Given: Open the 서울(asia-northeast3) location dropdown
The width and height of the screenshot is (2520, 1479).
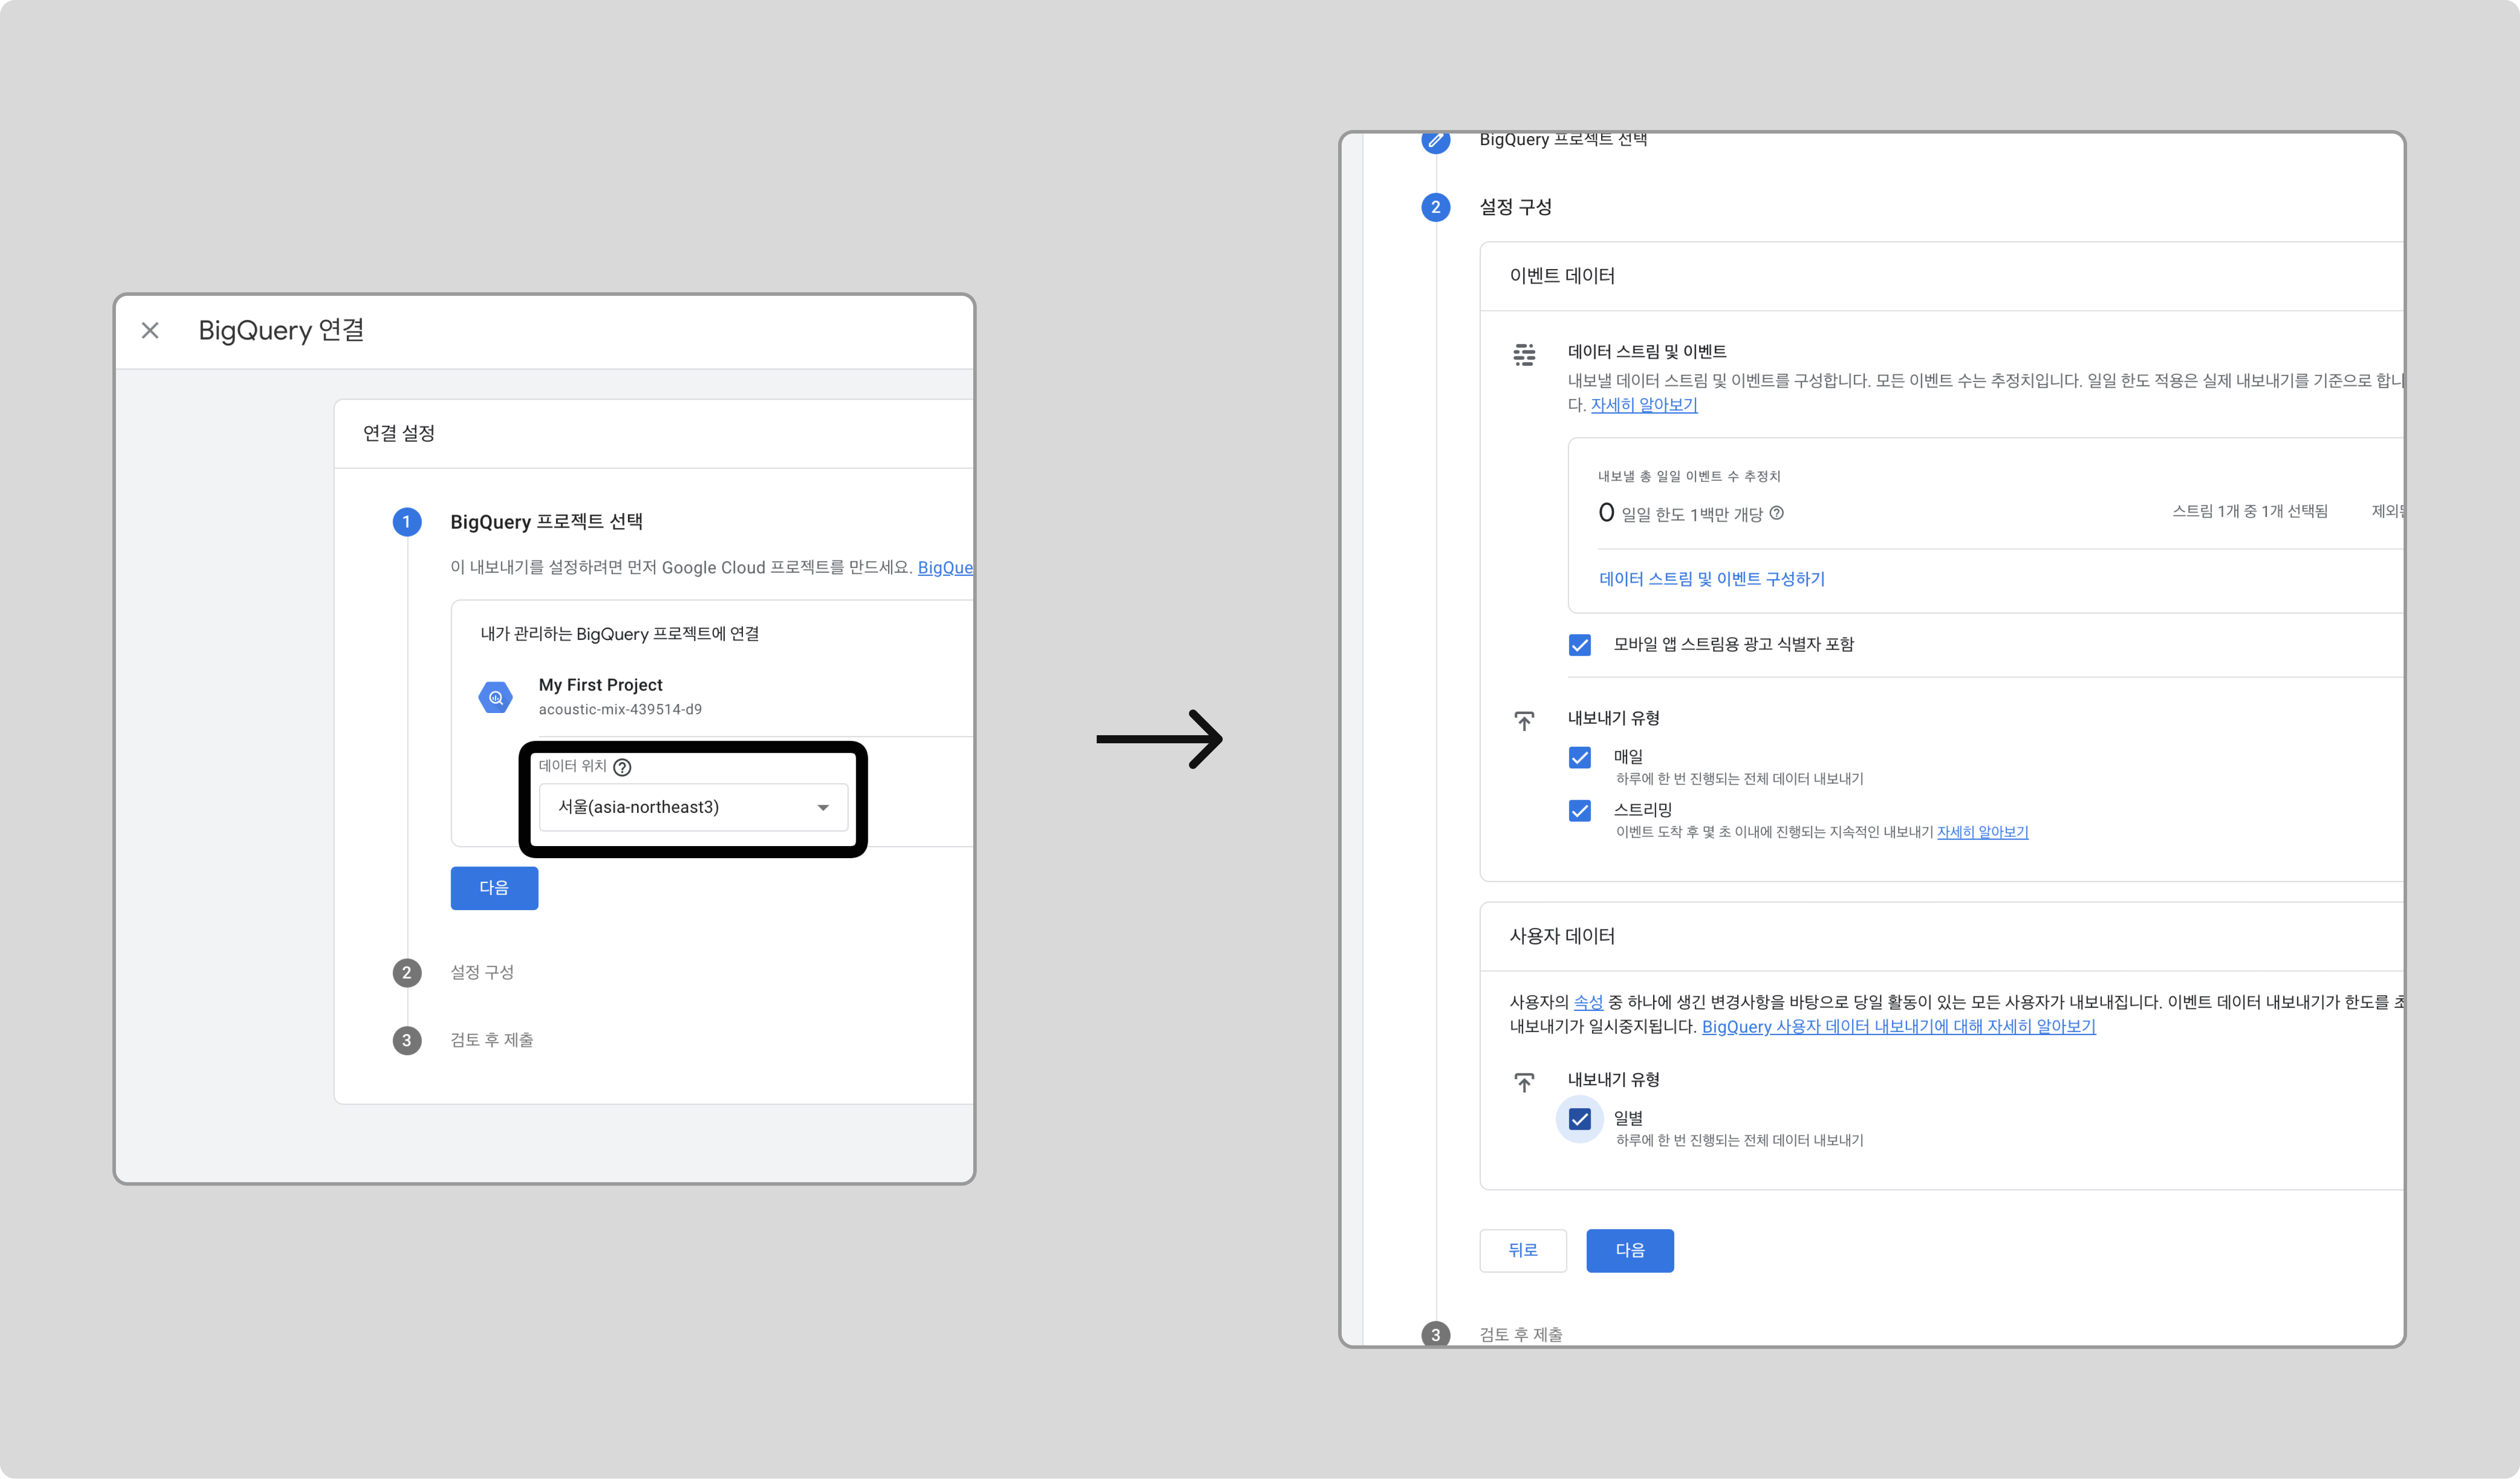Looking at the screenshot, I should click(693, 807).
